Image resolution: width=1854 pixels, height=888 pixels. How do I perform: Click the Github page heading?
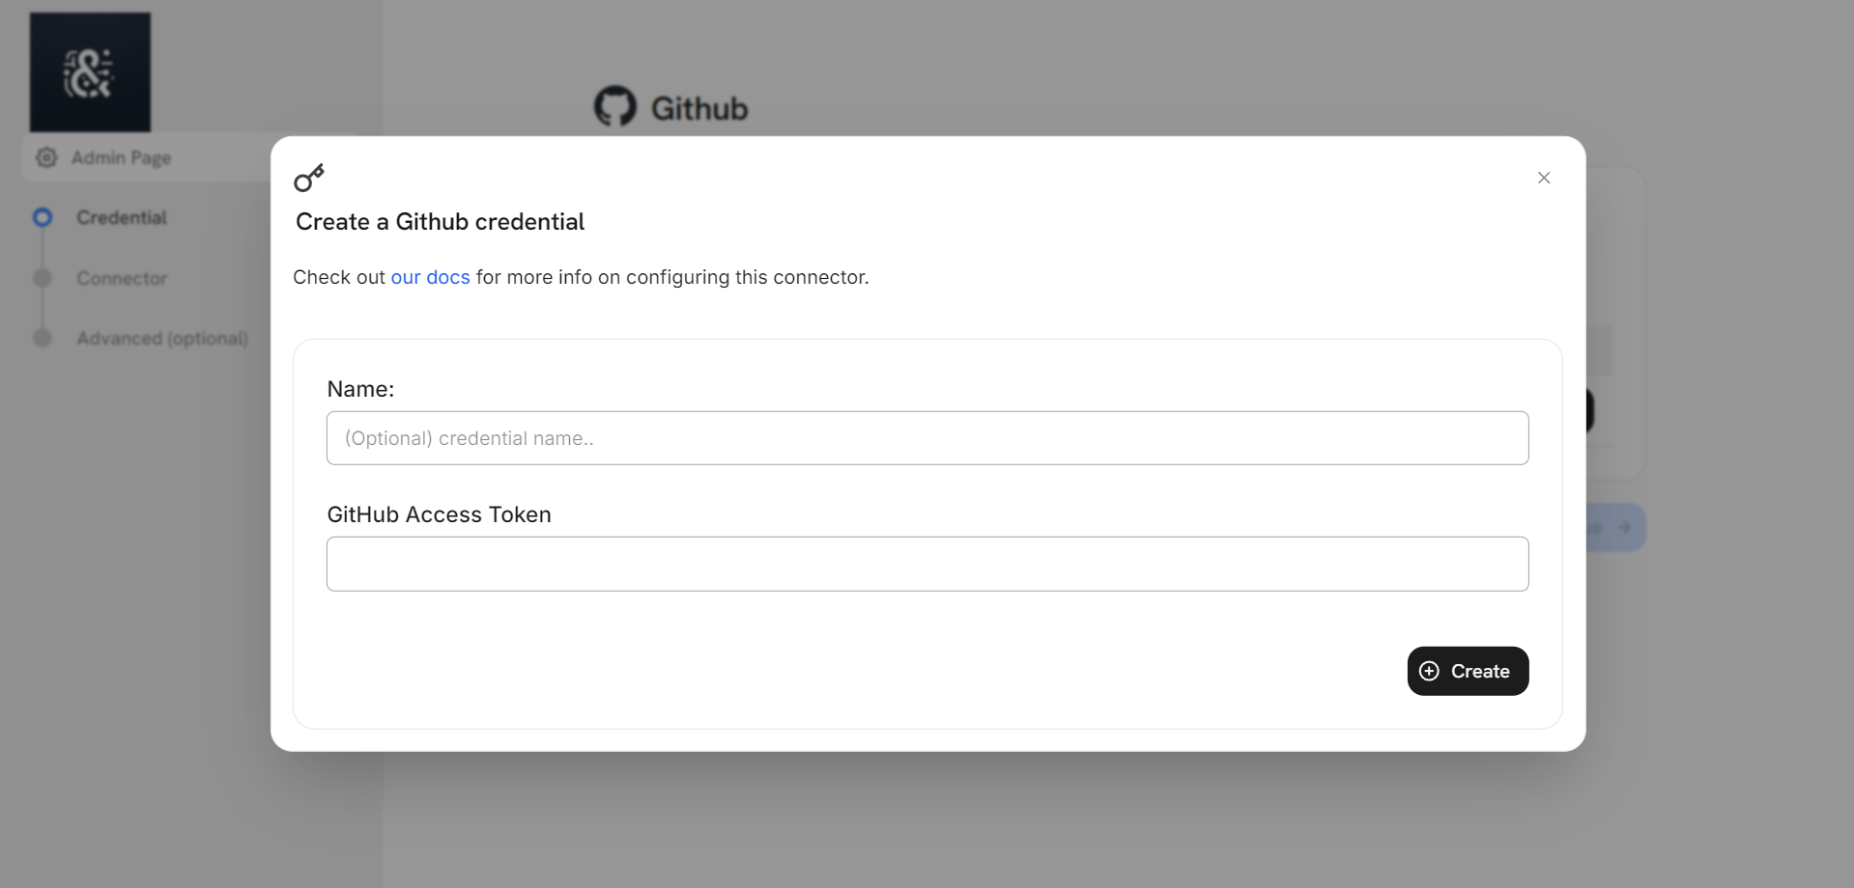click(x=699, y=108)
